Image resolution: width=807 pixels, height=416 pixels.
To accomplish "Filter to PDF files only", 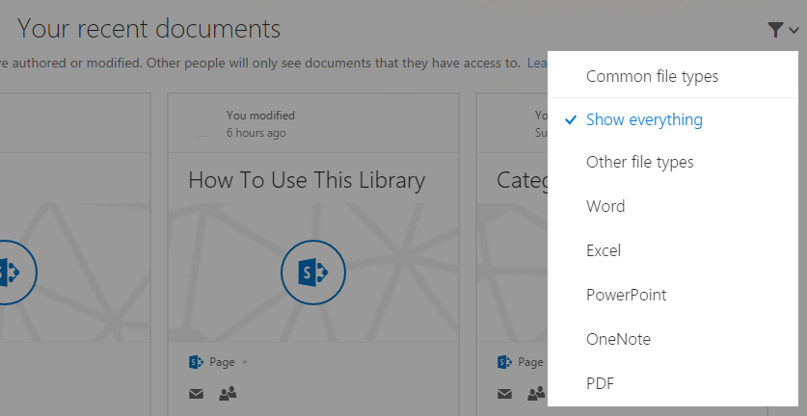I will [x=600, y=383].
